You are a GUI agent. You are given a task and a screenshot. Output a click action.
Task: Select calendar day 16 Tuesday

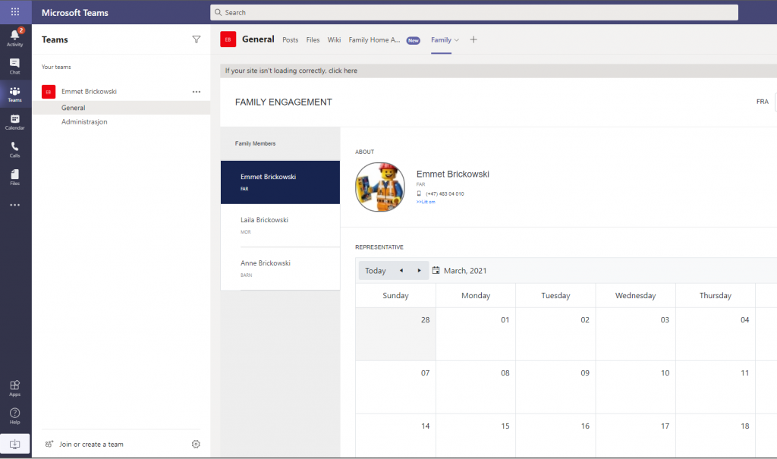point(555,435)
